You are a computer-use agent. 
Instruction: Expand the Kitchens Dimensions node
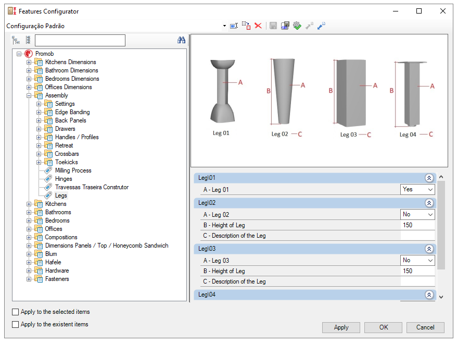tap(29, 62)
